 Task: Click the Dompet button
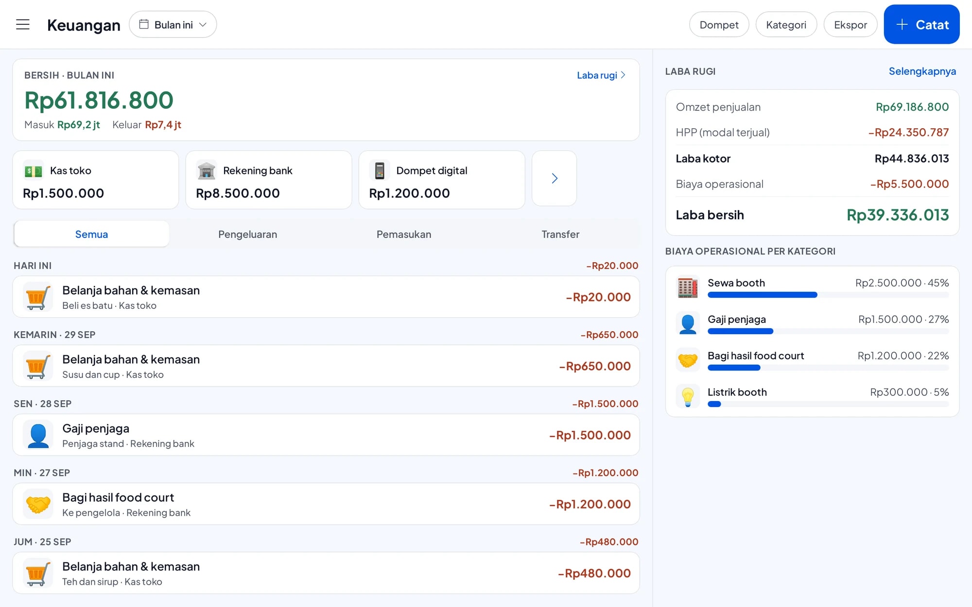(719, 25)
